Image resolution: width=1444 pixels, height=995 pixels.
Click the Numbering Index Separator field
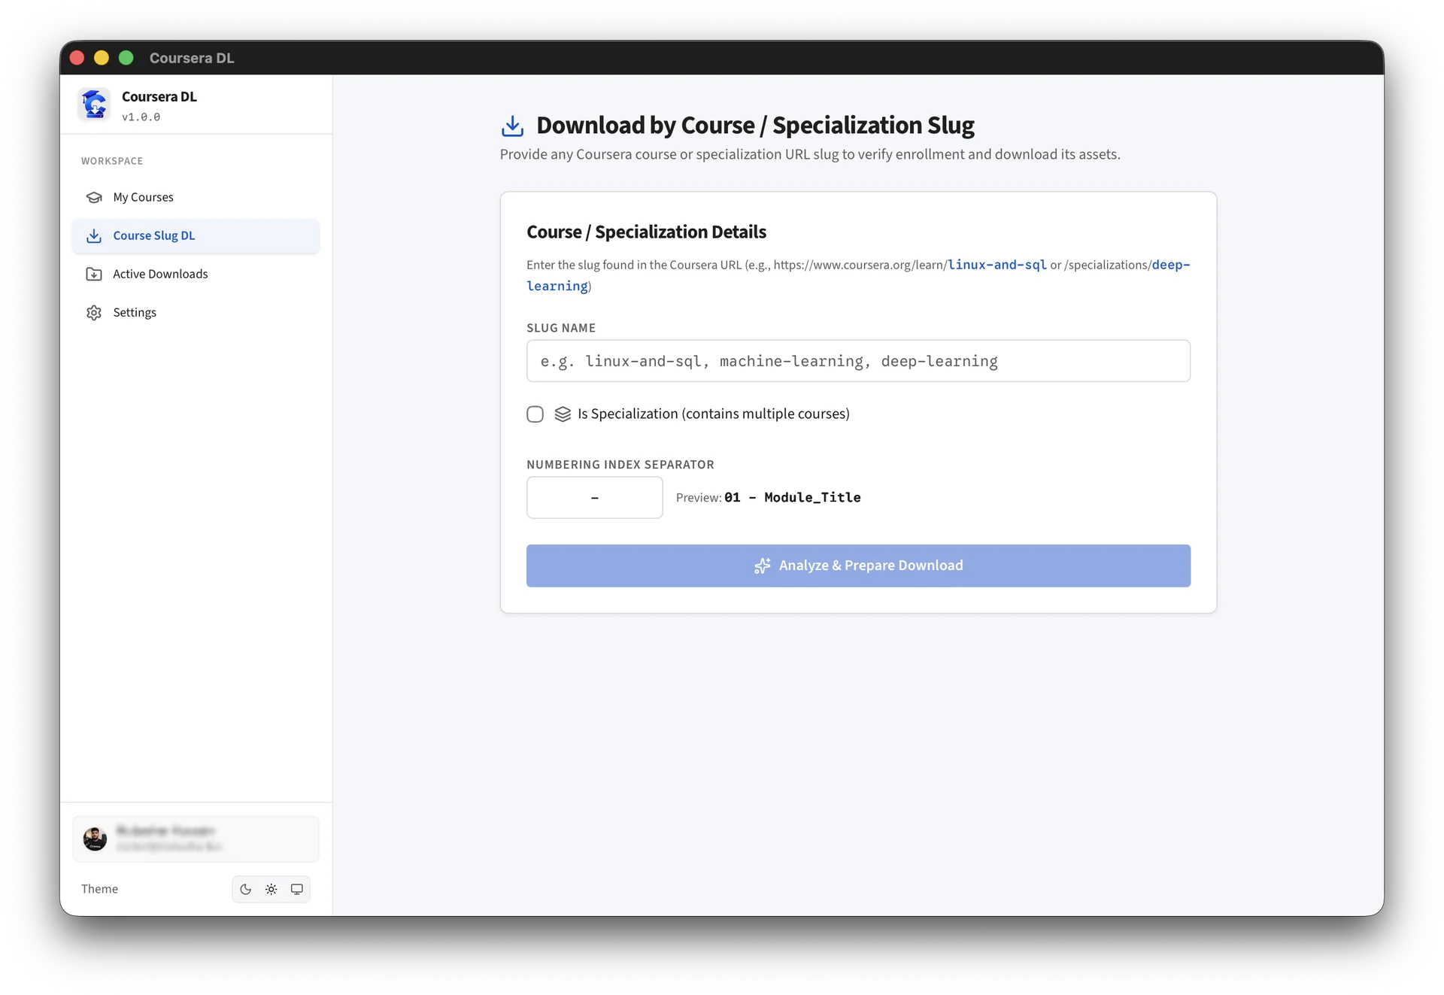[x=594, y=497]
